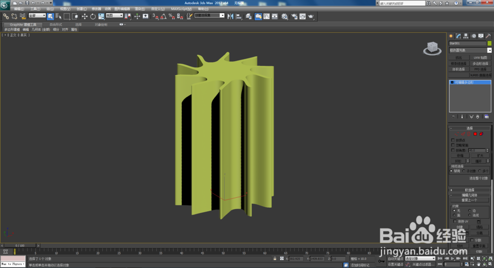Open the Hierarchy command panel tab
This screenshot has width=494, height=268.
pos(466,36)
